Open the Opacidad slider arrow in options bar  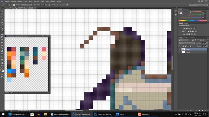[x=46, y=5]
